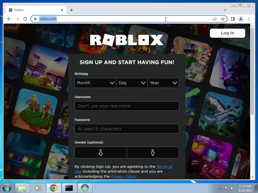This screenshot has height=193, width=258.
Task: Click the Gender (optional) label
Action: click(89, 142)
